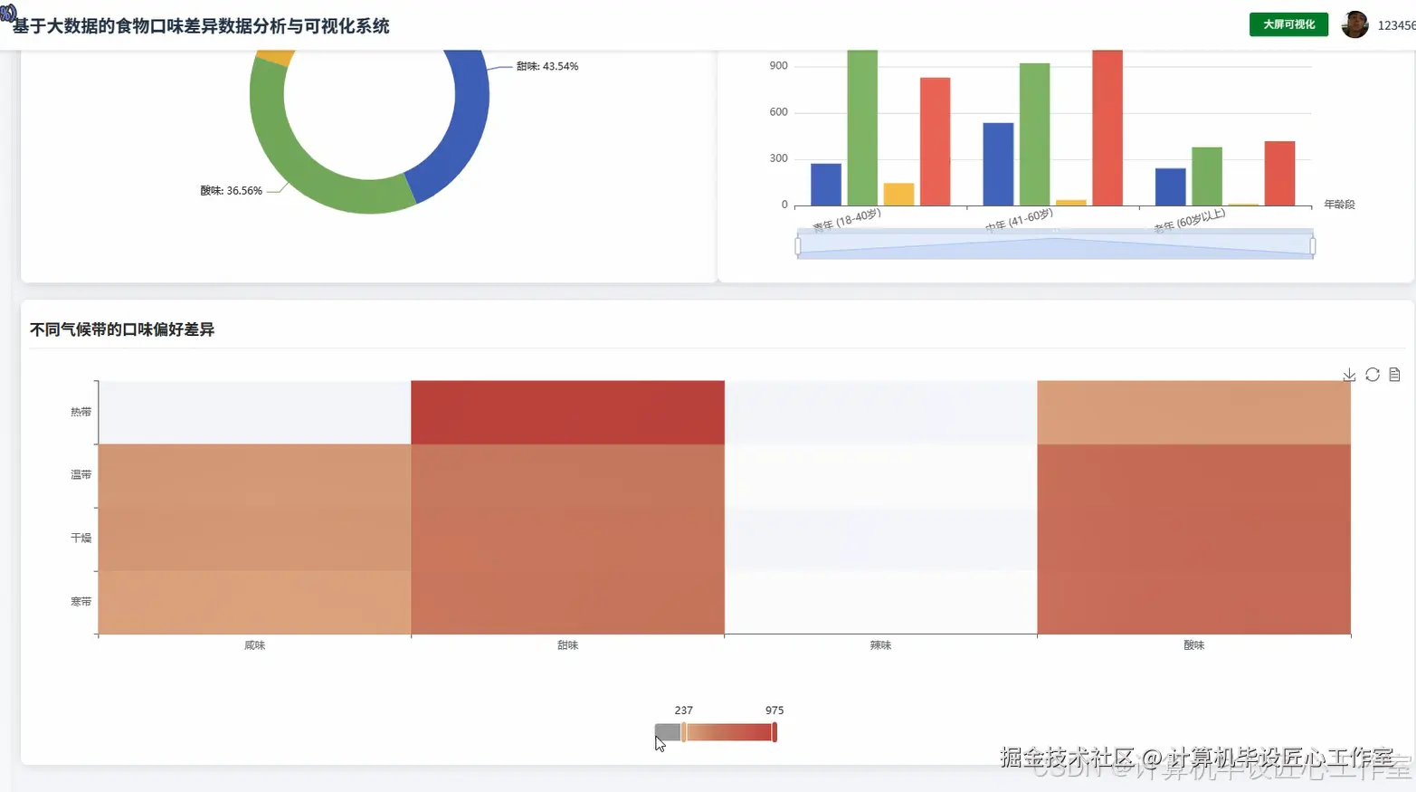Click the 不同气候带的口味偏好差异 heading
Image resolution: width=1416 pixels, height=792 pixels.
[122, 329]
